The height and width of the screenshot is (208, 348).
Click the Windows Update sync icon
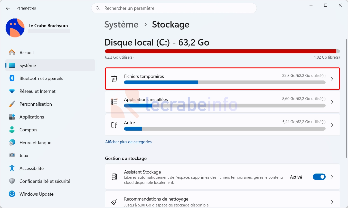click(12, 194)
